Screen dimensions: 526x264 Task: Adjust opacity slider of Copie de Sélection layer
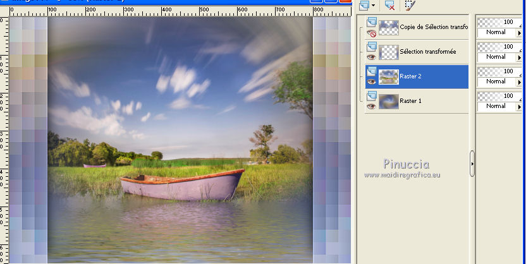click(499, 23)
